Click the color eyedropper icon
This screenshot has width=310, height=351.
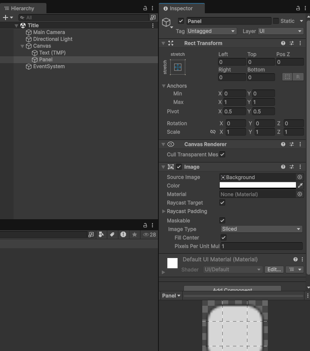click(300, 186)
